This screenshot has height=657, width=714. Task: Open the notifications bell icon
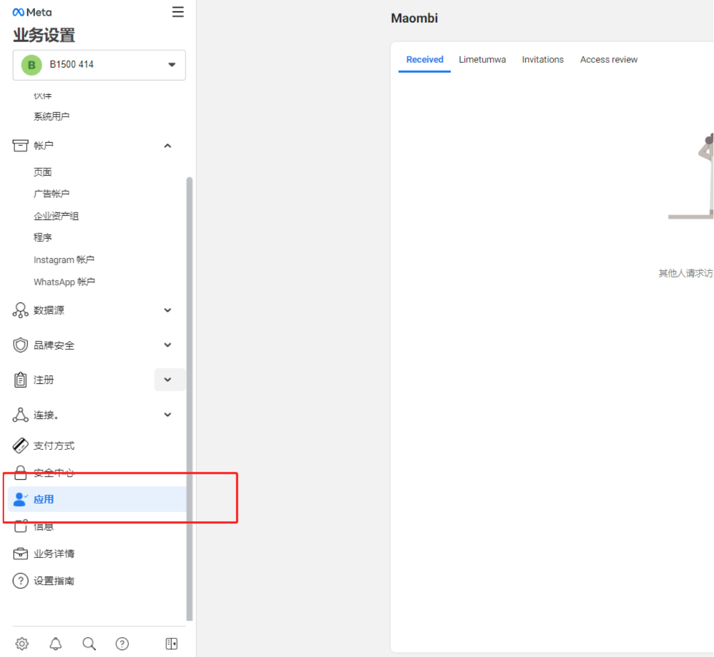pos(55,644)
